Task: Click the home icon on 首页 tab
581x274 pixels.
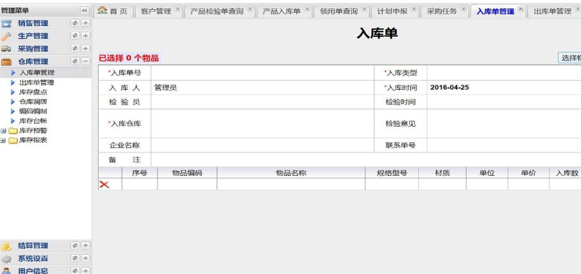Action: 102,10
